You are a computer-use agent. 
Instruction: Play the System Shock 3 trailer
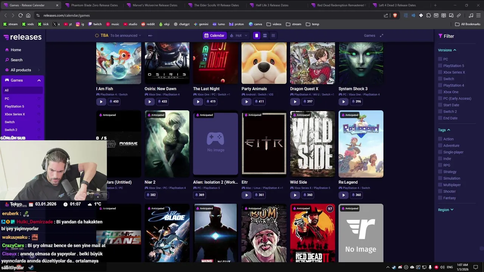(343, 102)
